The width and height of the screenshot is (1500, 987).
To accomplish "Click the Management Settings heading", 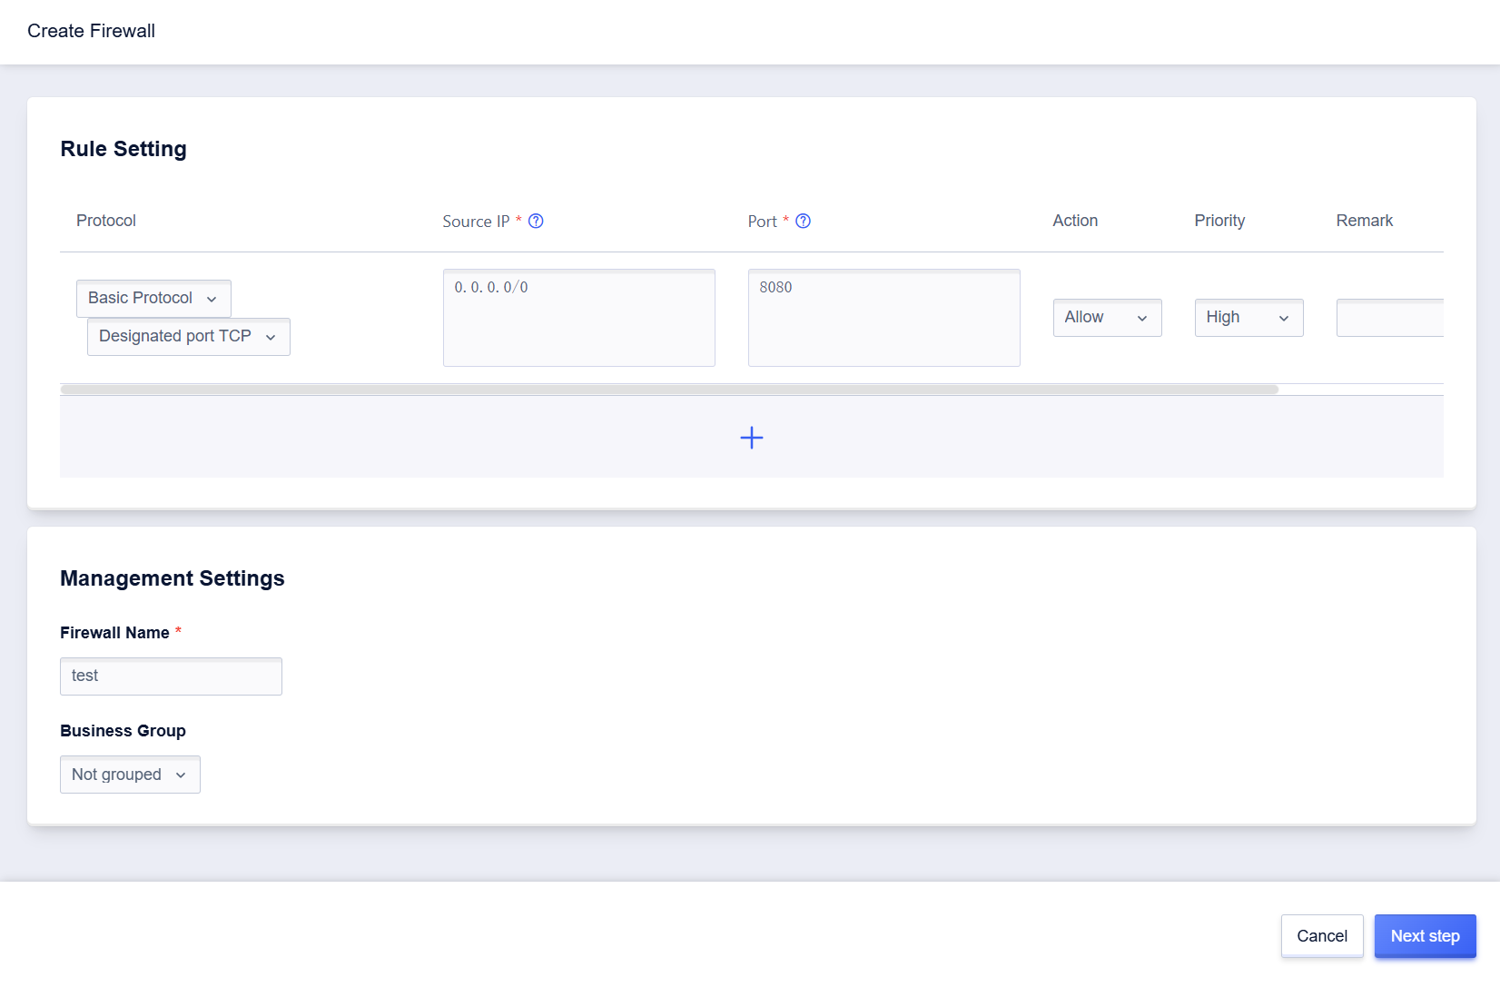I will [x=173, y=578].
